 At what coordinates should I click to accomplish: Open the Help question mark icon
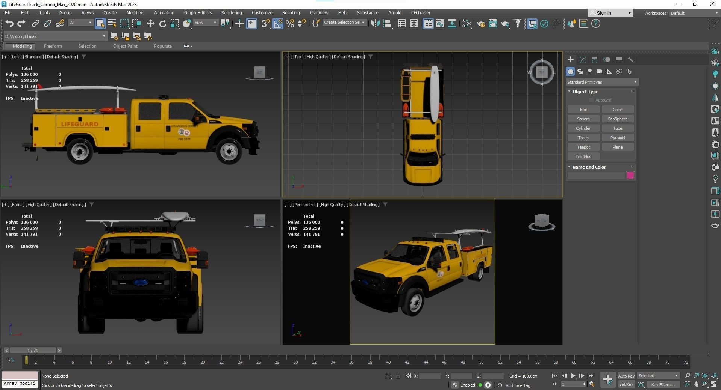coord(595,24)
